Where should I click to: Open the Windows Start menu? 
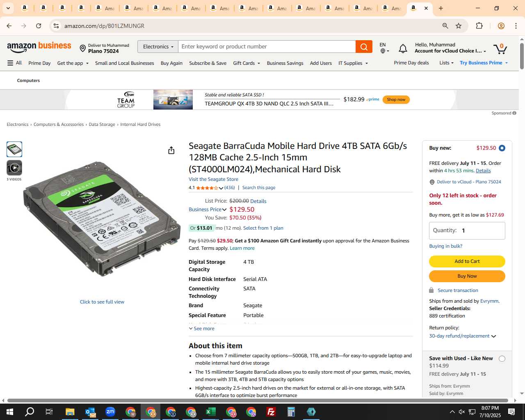coord(10,412)
